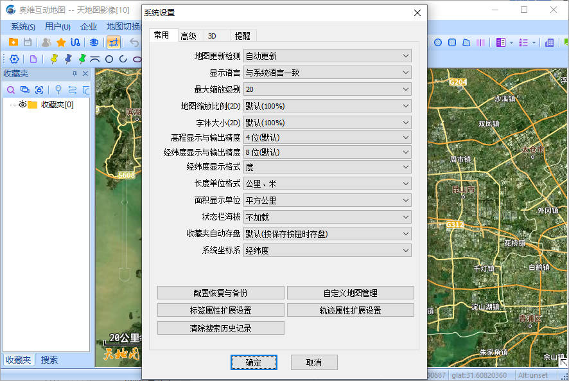Click the magnifier search icon in favorites panel
Image resolution: width=569 pixels, height=381 pixels.
(10, 90)
